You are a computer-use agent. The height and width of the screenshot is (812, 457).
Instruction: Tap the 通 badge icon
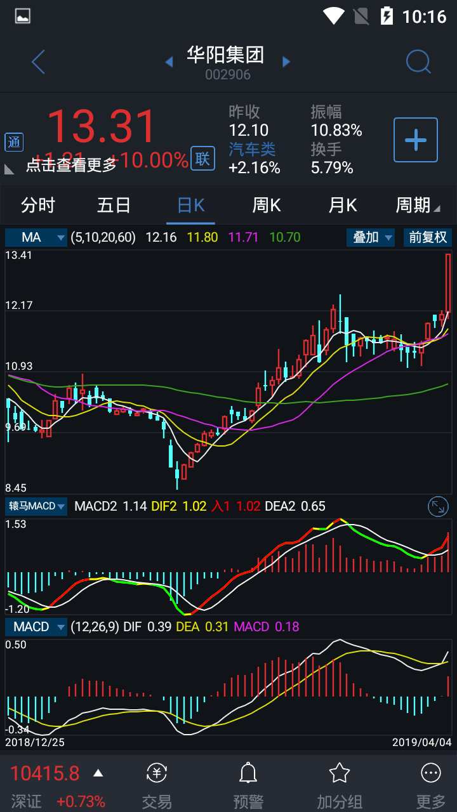[14, 142]
